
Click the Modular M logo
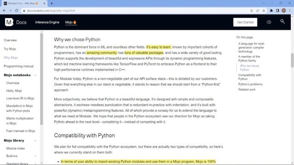coord(9,22)
